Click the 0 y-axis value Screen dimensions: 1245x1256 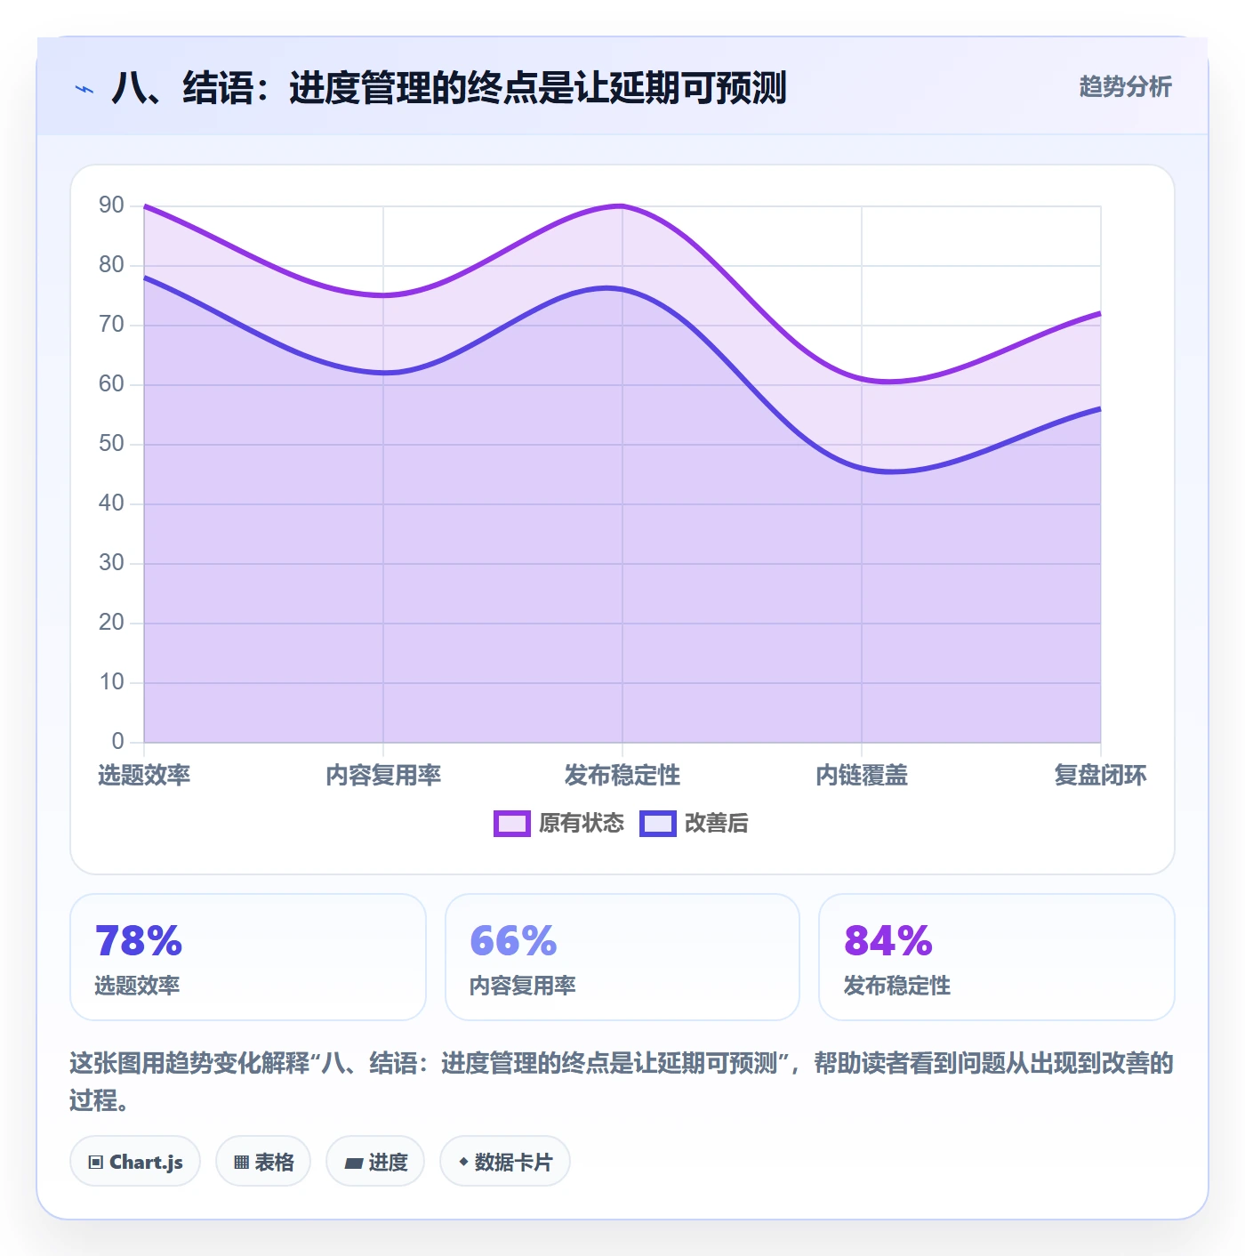[x=117, y=742]
